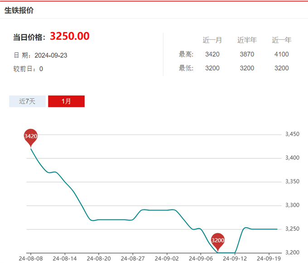Click the 较前日 change value

[x=41, y=69]
